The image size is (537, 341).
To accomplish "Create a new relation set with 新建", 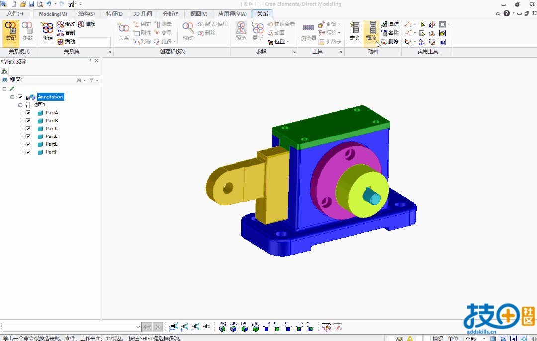I will 48,31.
